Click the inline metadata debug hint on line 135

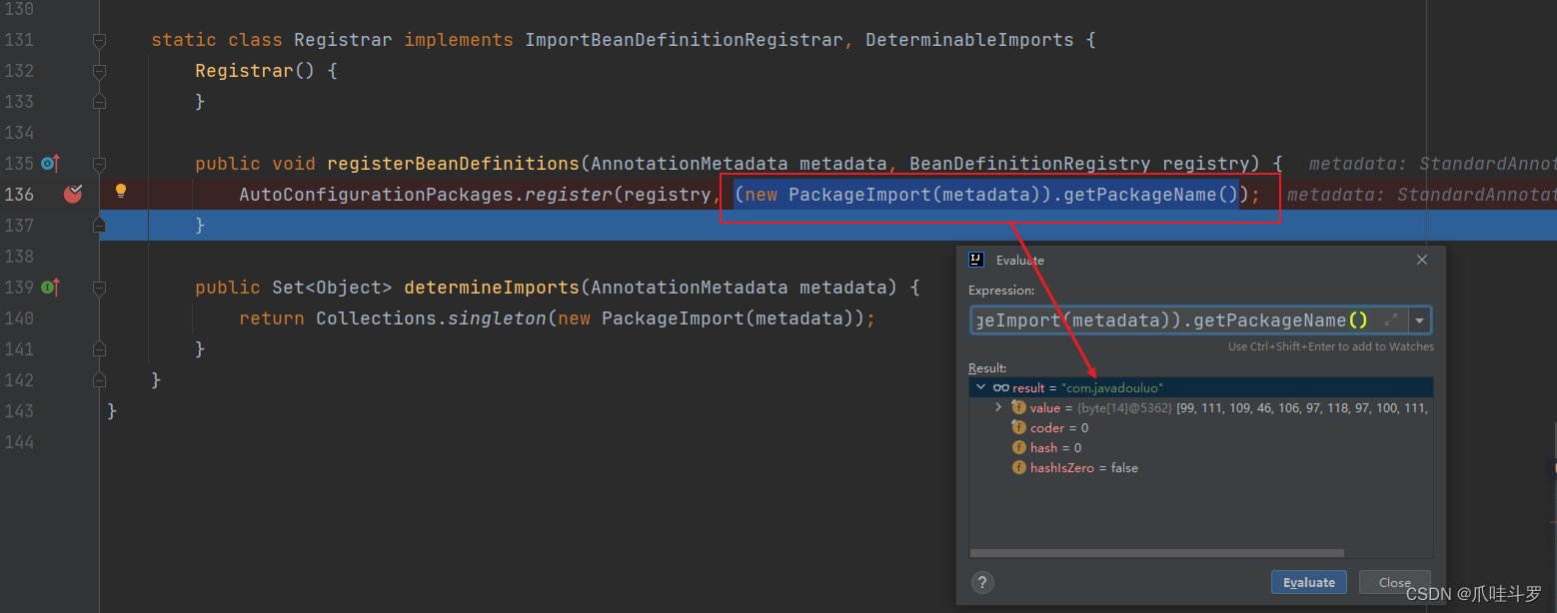[1432, 163]
